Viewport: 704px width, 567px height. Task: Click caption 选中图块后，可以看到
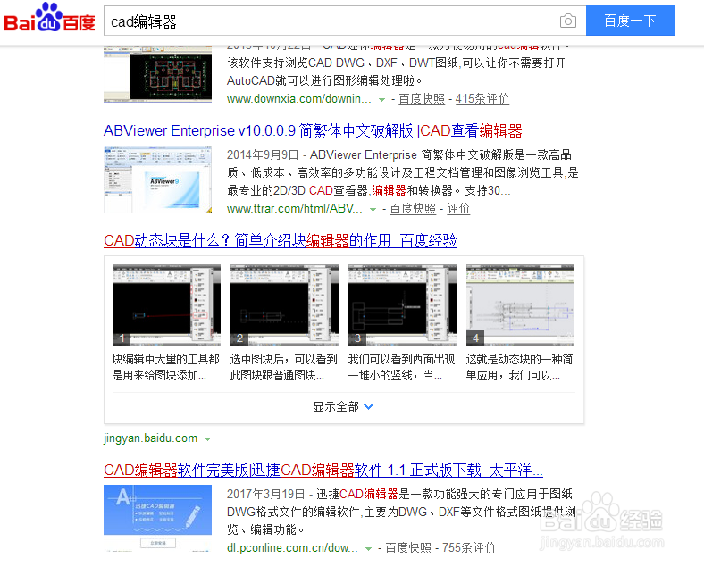click(x=284, y=359)
